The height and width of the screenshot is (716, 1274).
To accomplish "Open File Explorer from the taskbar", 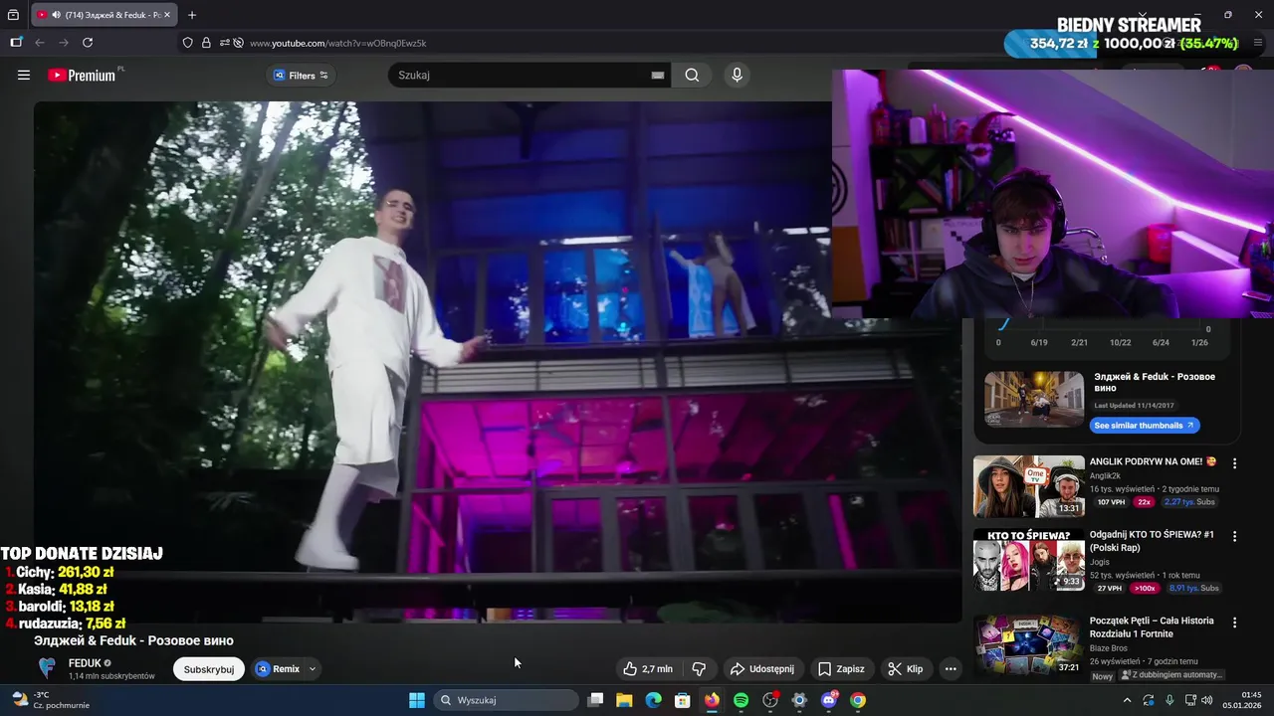I will pyautogui.click(x=624, y=700).
